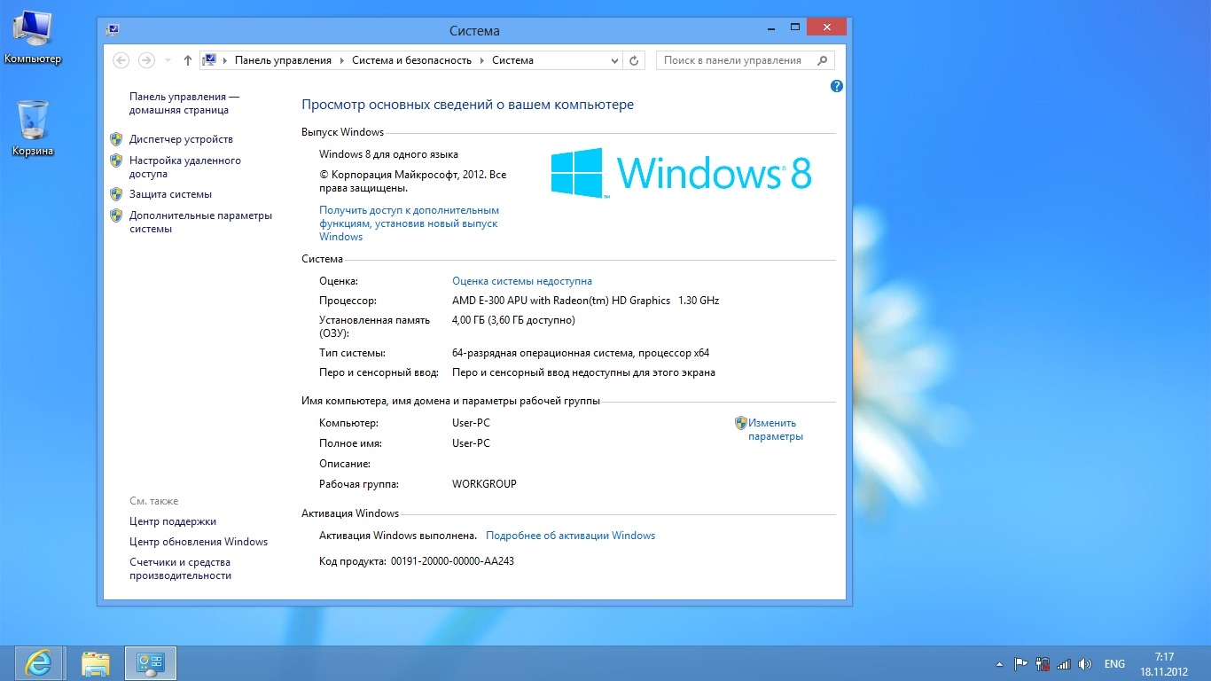Click shield icon beside Защита системы
The width and height of the screenshot is (1211, 681).
116,194
